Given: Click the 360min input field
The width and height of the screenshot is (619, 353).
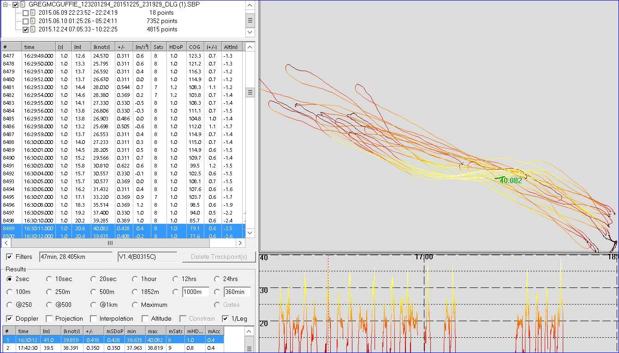Looking at the screenshot, I should coord(237,292).
